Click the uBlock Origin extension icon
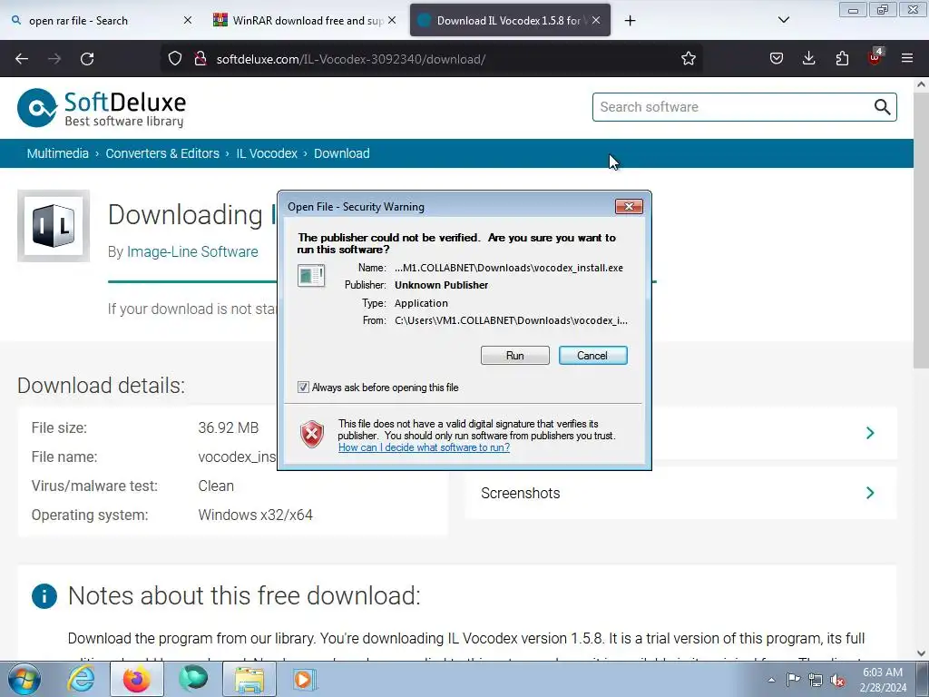Image resolution: width=929 pixels, height=697 pixels. [x=875, y=57]
